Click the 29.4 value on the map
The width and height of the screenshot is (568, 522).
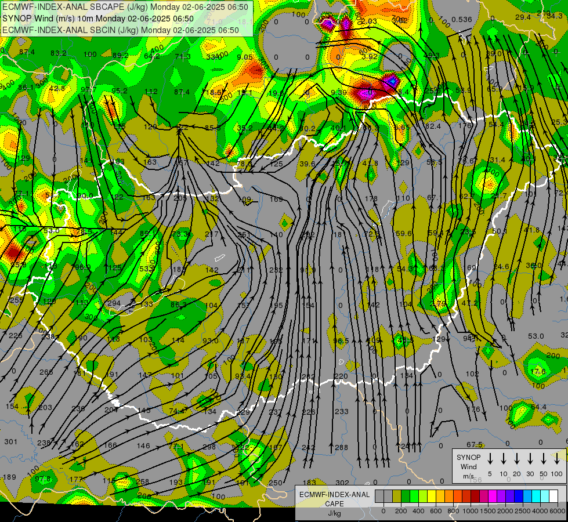[x=523, y=17]
